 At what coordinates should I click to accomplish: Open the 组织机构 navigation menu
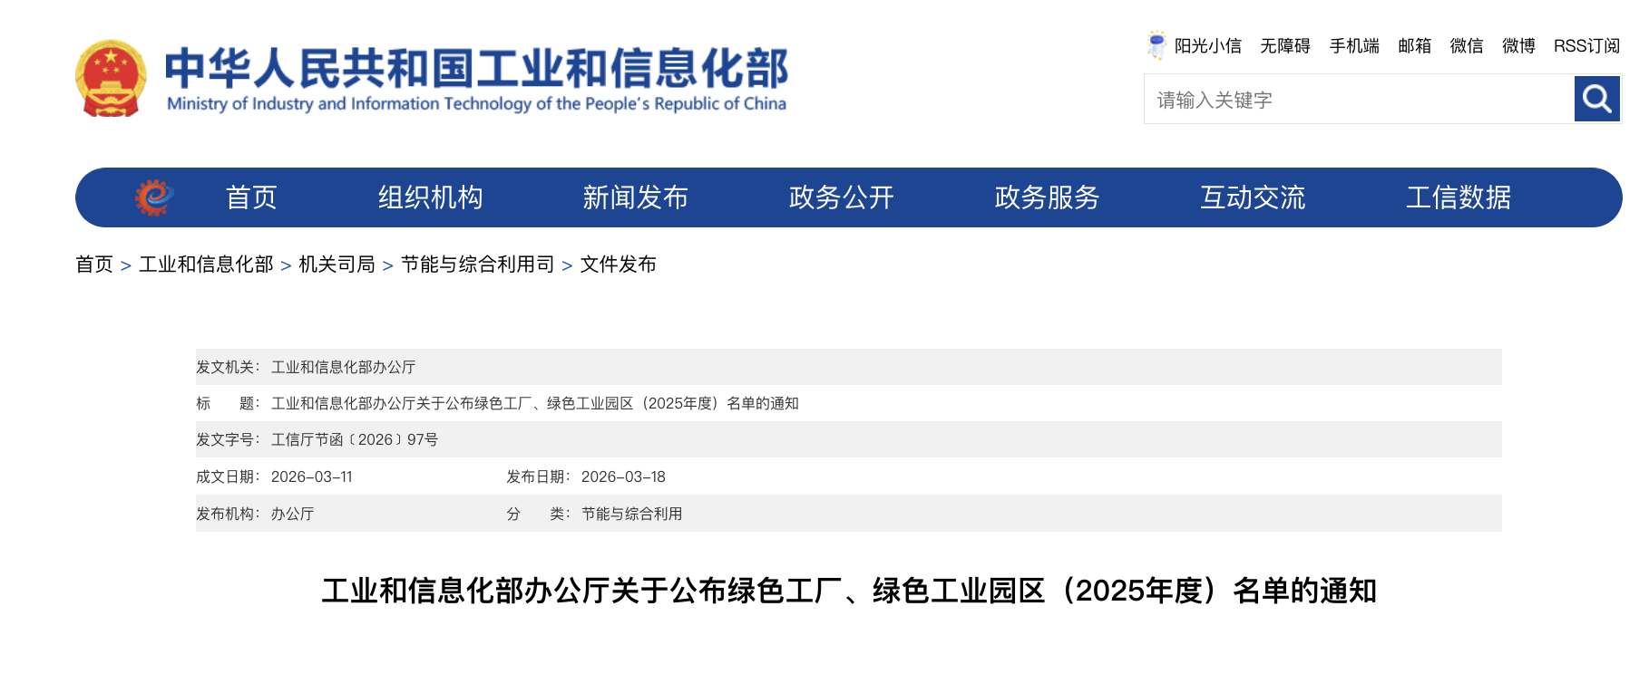click(430, 197)
